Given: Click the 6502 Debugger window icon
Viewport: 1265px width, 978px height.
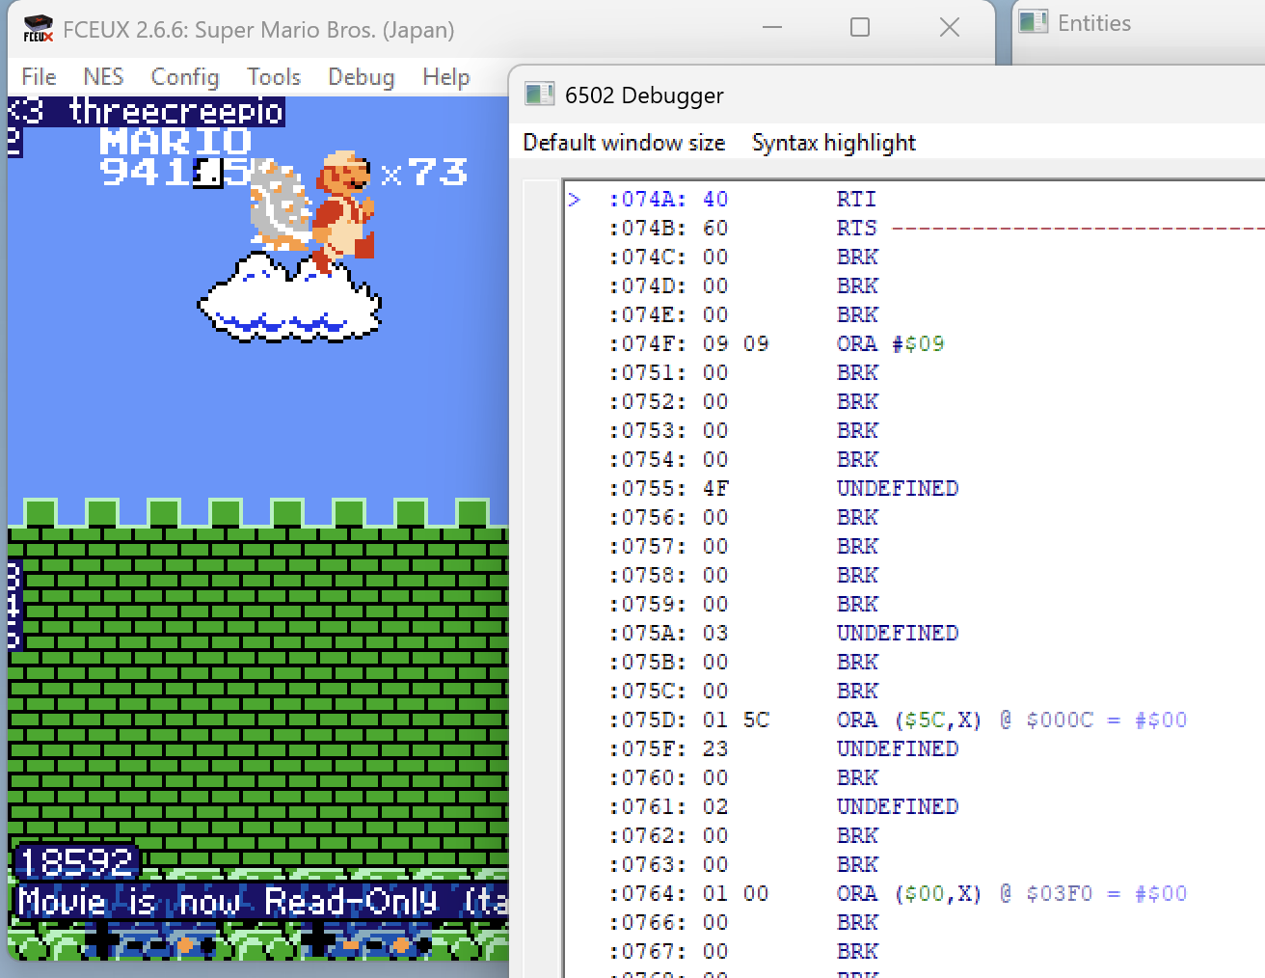Looking at the screenshot, I should coord(539,95).
